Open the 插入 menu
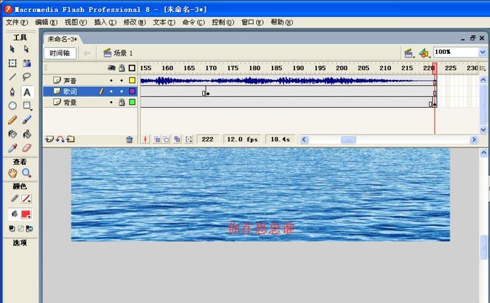This screenshot has width=490, height=303. (x=105, y=22)
